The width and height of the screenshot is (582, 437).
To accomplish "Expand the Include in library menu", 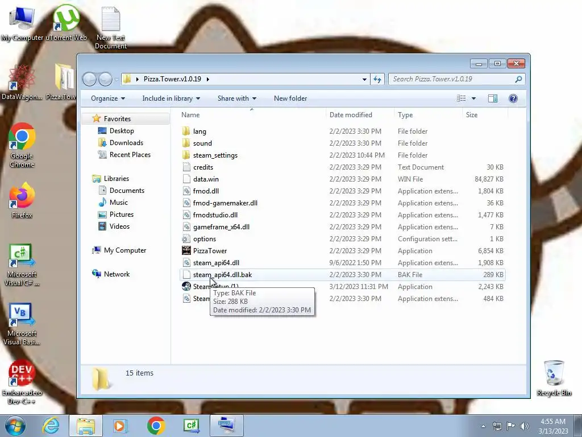I will click(171, 98).
